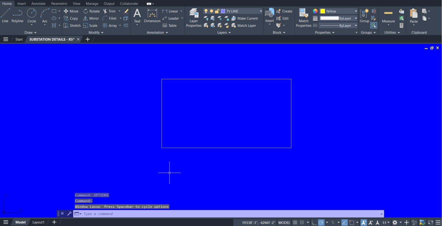Click the Yellow color swatch
The image size is (442, 226).
323,11
